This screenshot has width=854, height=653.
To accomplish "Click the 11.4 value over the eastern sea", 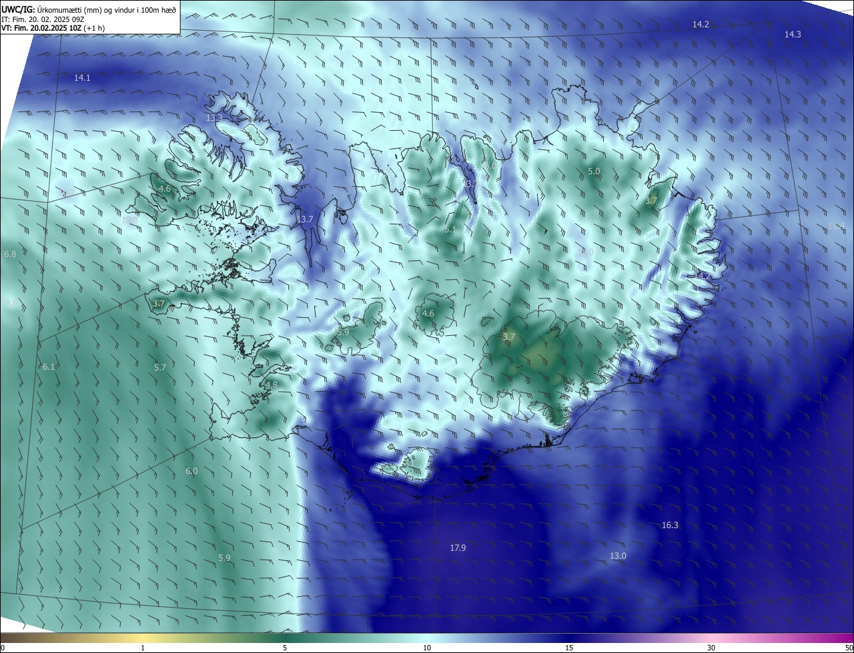I will point(836,226).
